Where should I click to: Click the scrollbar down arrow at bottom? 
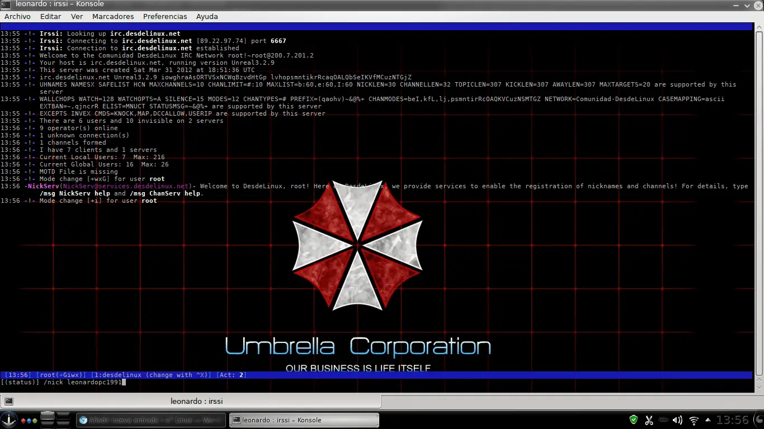(759, 386)
